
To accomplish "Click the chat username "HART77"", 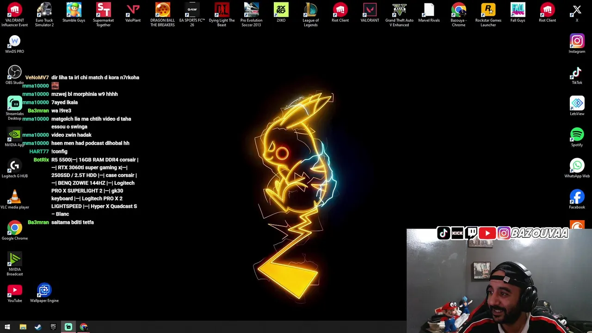I will pos(39,151).
